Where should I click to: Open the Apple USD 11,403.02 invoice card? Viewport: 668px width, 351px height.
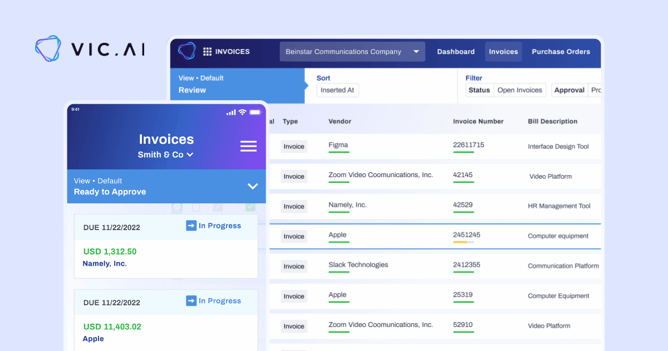[166, 320]
